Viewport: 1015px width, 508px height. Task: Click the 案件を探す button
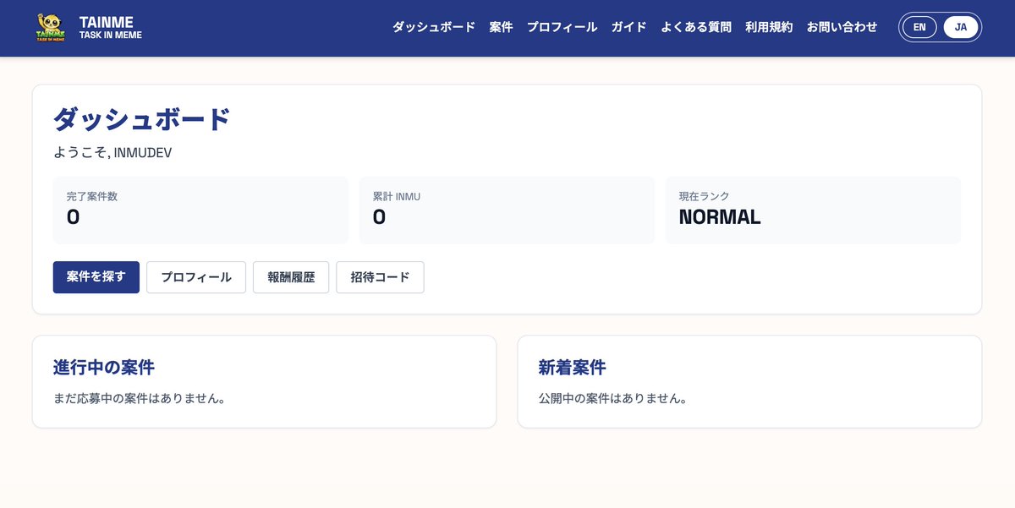tap(96, 276)
